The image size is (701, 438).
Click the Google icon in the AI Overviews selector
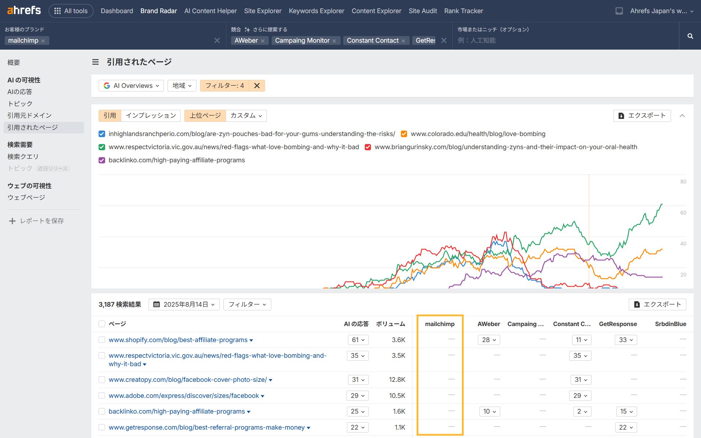pyautogui.click(x=107, y=86)
